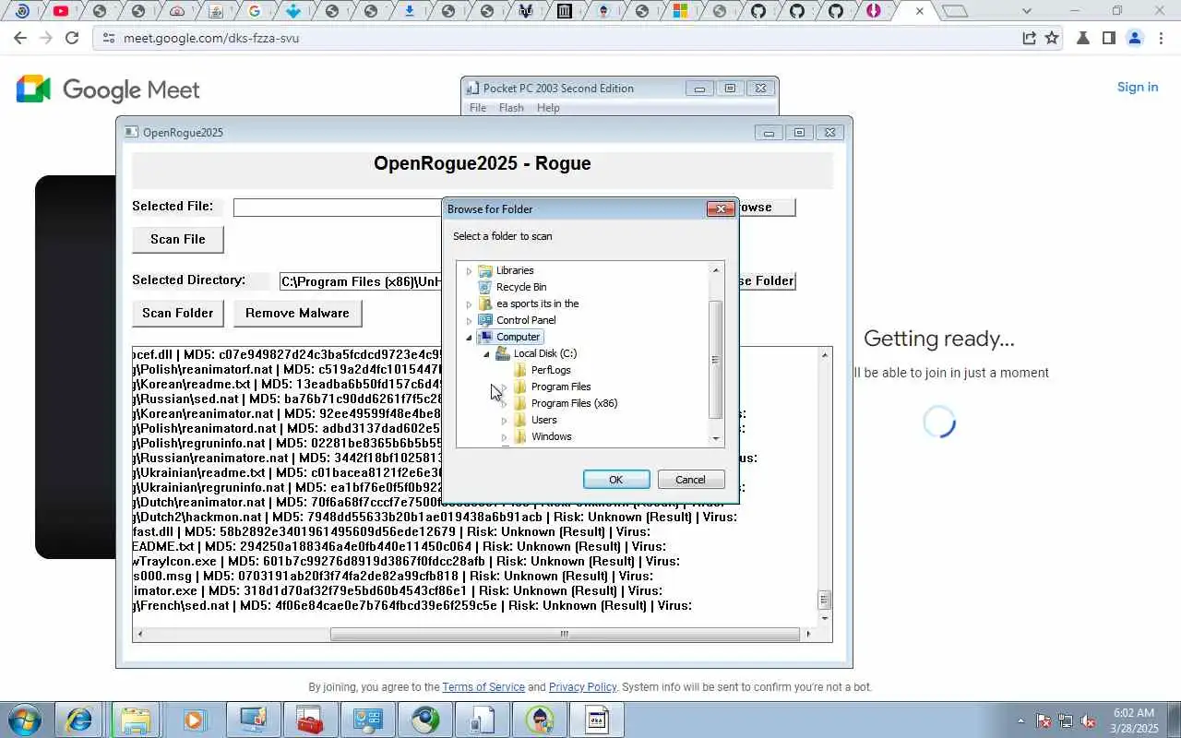Open the browser three-dot menu
The height and width of the screenshot is (738, 1181).
click(x=1161, y=38)
